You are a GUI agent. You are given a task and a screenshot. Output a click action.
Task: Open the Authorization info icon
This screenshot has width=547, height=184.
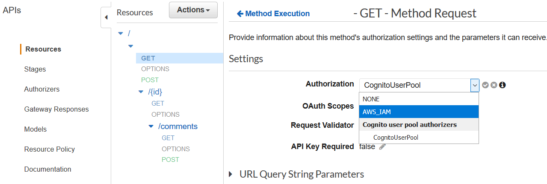[503, 85]
